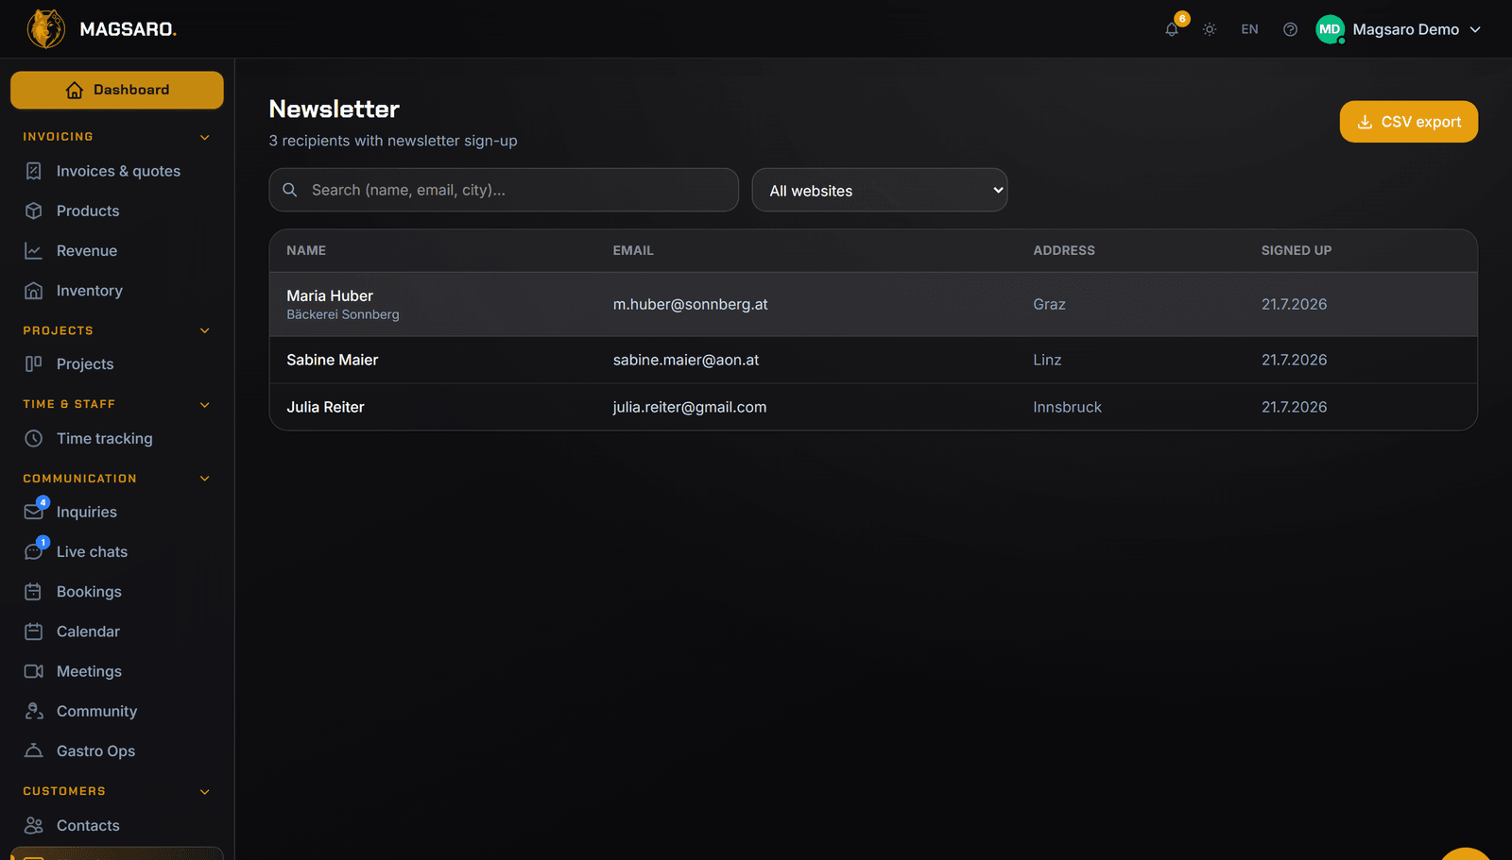The width and height of the screenshot is (1512, 860).
Task: Open the All websites dropdown
Action: point(880,190)
